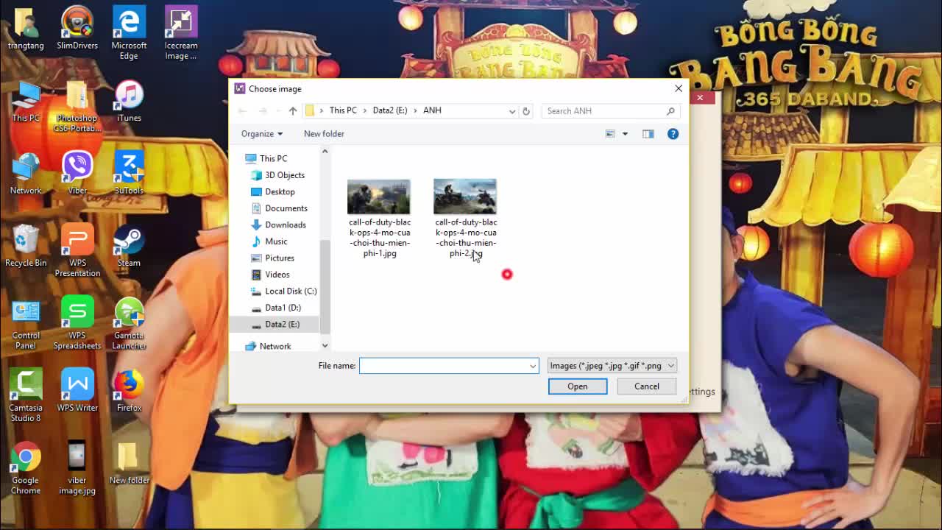Launch Steam from the desktop
The image size is (942, 530).
coord(129,246)
